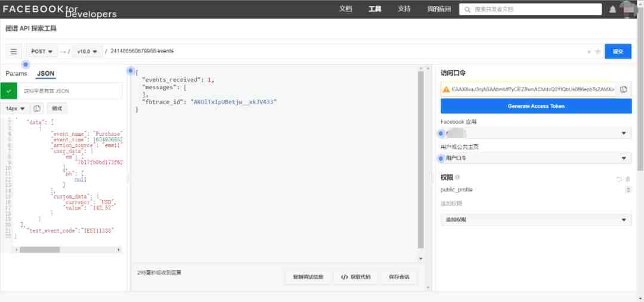Click the star icon beside the clear icon
The image size is (644, 302).
pyautogui.click(x=598, y=52)
